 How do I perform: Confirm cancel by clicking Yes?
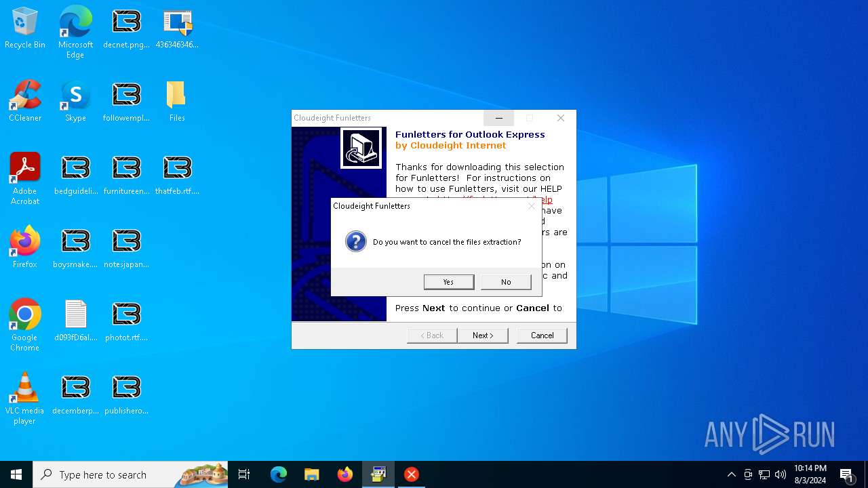[x=449, y=282]
